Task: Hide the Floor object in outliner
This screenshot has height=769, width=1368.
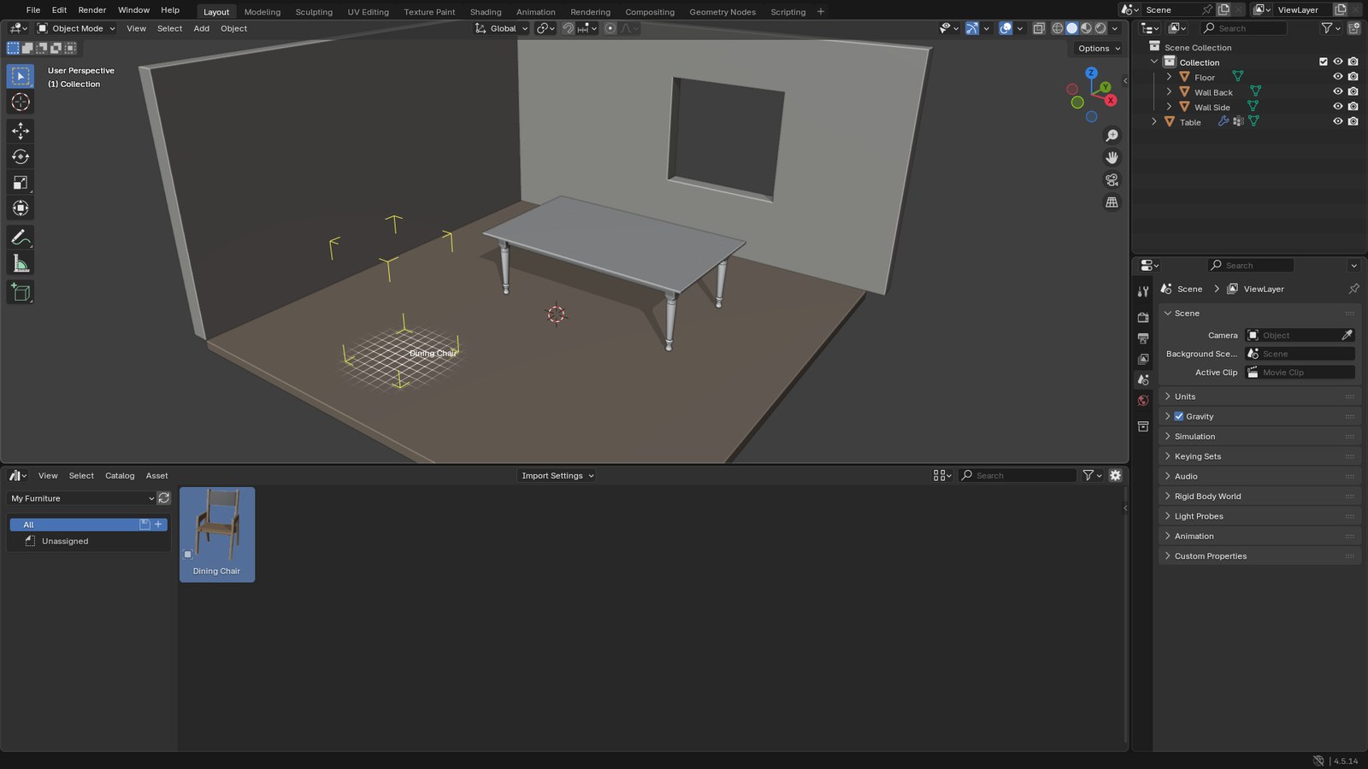Action: click(x=1338, y=77)
